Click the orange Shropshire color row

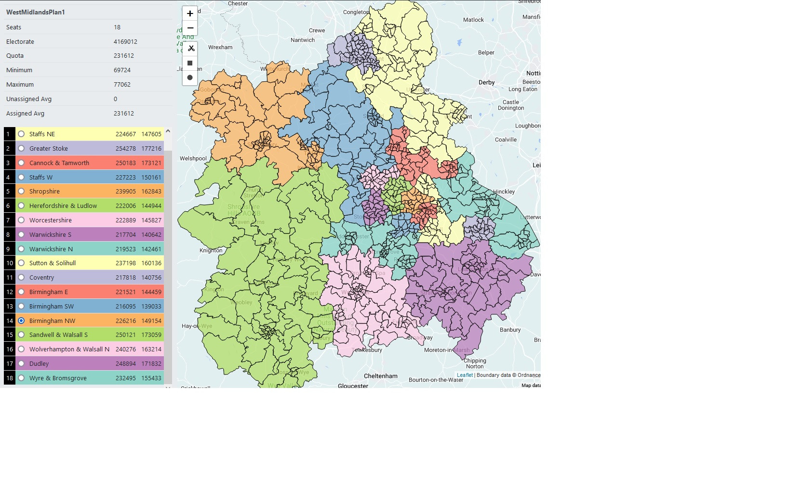pos(90,191)
